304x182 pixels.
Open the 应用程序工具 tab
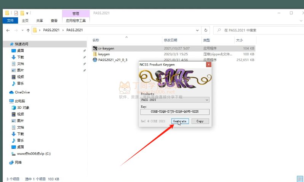[x=76, y=21]
